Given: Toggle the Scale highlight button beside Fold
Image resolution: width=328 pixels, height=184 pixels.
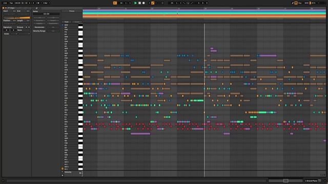Looking at the screenshot, I should tap(77, 22).
